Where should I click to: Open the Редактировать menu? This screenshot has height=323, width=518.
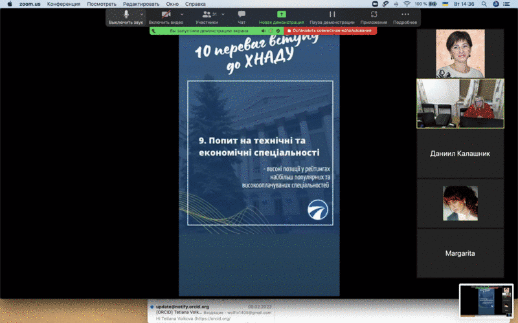(x=141, y=4)
